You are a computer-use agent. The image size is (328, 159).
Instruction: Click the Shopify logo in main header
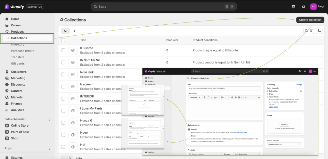(14, 7)
